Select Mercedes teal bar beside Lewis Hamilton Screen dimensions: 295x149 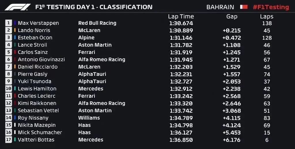point(15,88)
